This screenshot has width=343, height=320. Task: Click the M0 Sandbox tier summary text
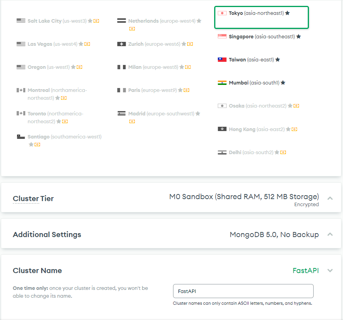(244, 196)
